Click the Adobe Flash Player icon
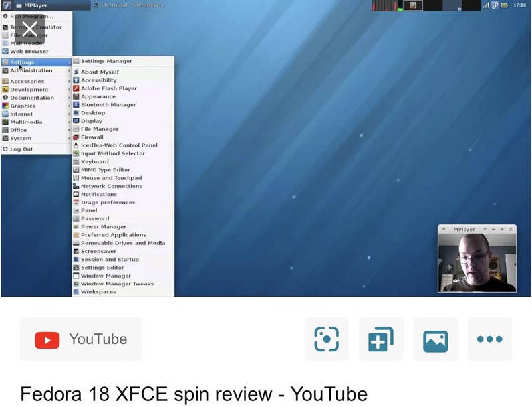The height and width of the screenshot is (407, 532). pos(76,88)
